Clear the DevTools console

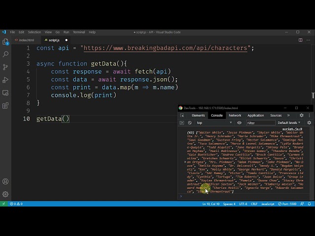click(x=189, y=123)
